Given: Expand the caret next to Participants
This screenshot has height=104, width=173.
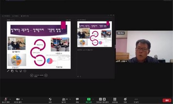Looking at the screenshot, I should point(70,99).
